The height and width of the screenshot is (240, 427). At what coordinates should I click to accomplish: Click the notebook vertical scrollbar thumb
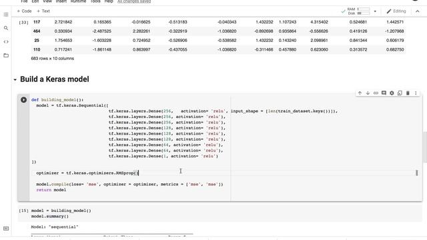425,147
